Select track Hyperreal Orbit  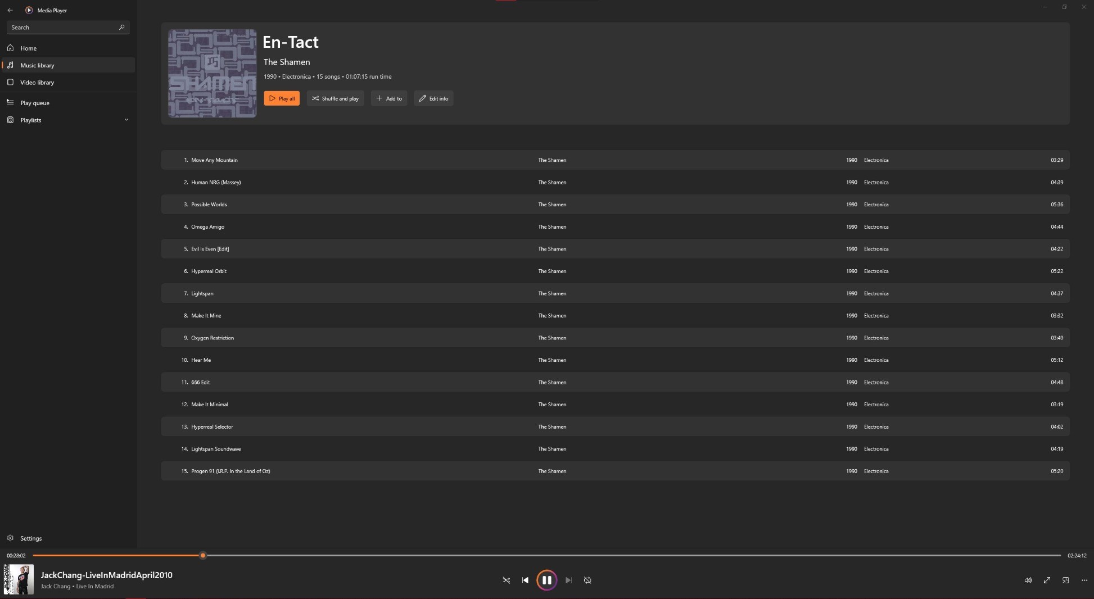point(615,271)
